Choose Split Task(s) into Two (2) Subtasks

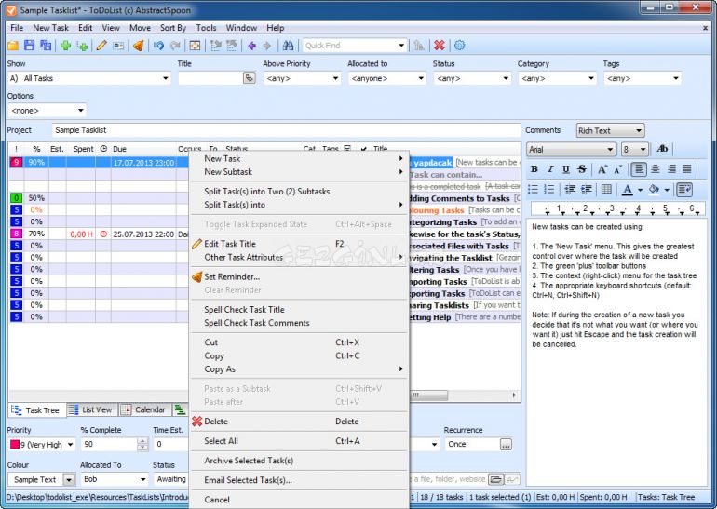(266, 192)
